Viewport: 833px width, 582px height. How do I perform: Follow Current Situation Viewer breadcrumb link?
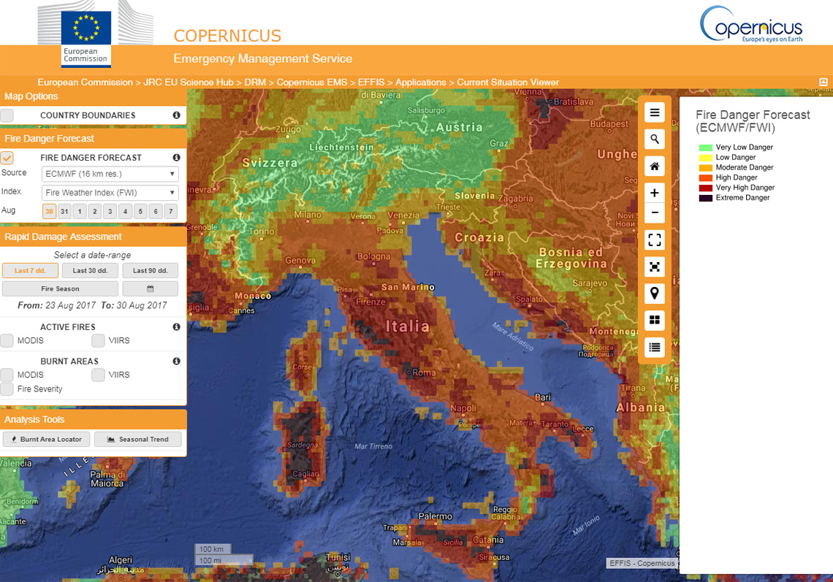(x=508, y=83)
